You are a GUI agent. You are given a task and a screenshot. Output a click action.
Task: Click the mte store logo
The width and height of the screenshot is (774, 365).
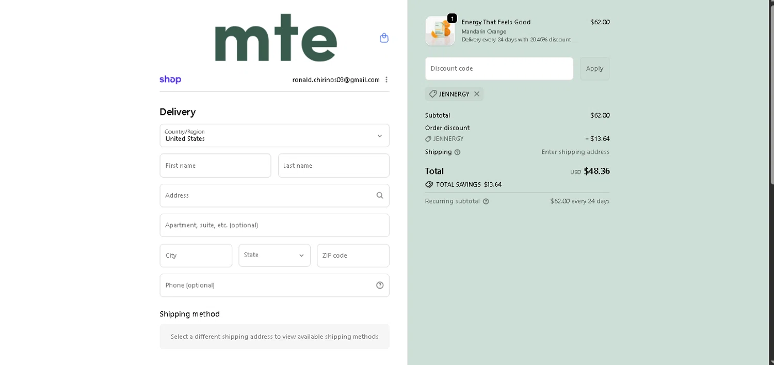coord(276,38)
